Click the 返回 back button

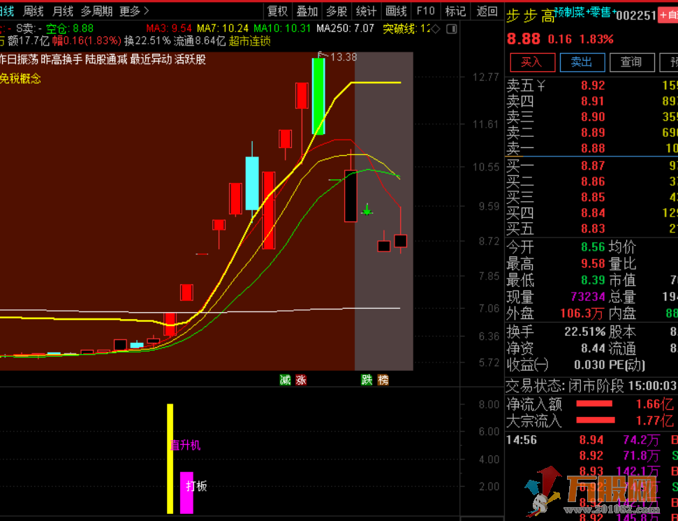click(487, 11)
